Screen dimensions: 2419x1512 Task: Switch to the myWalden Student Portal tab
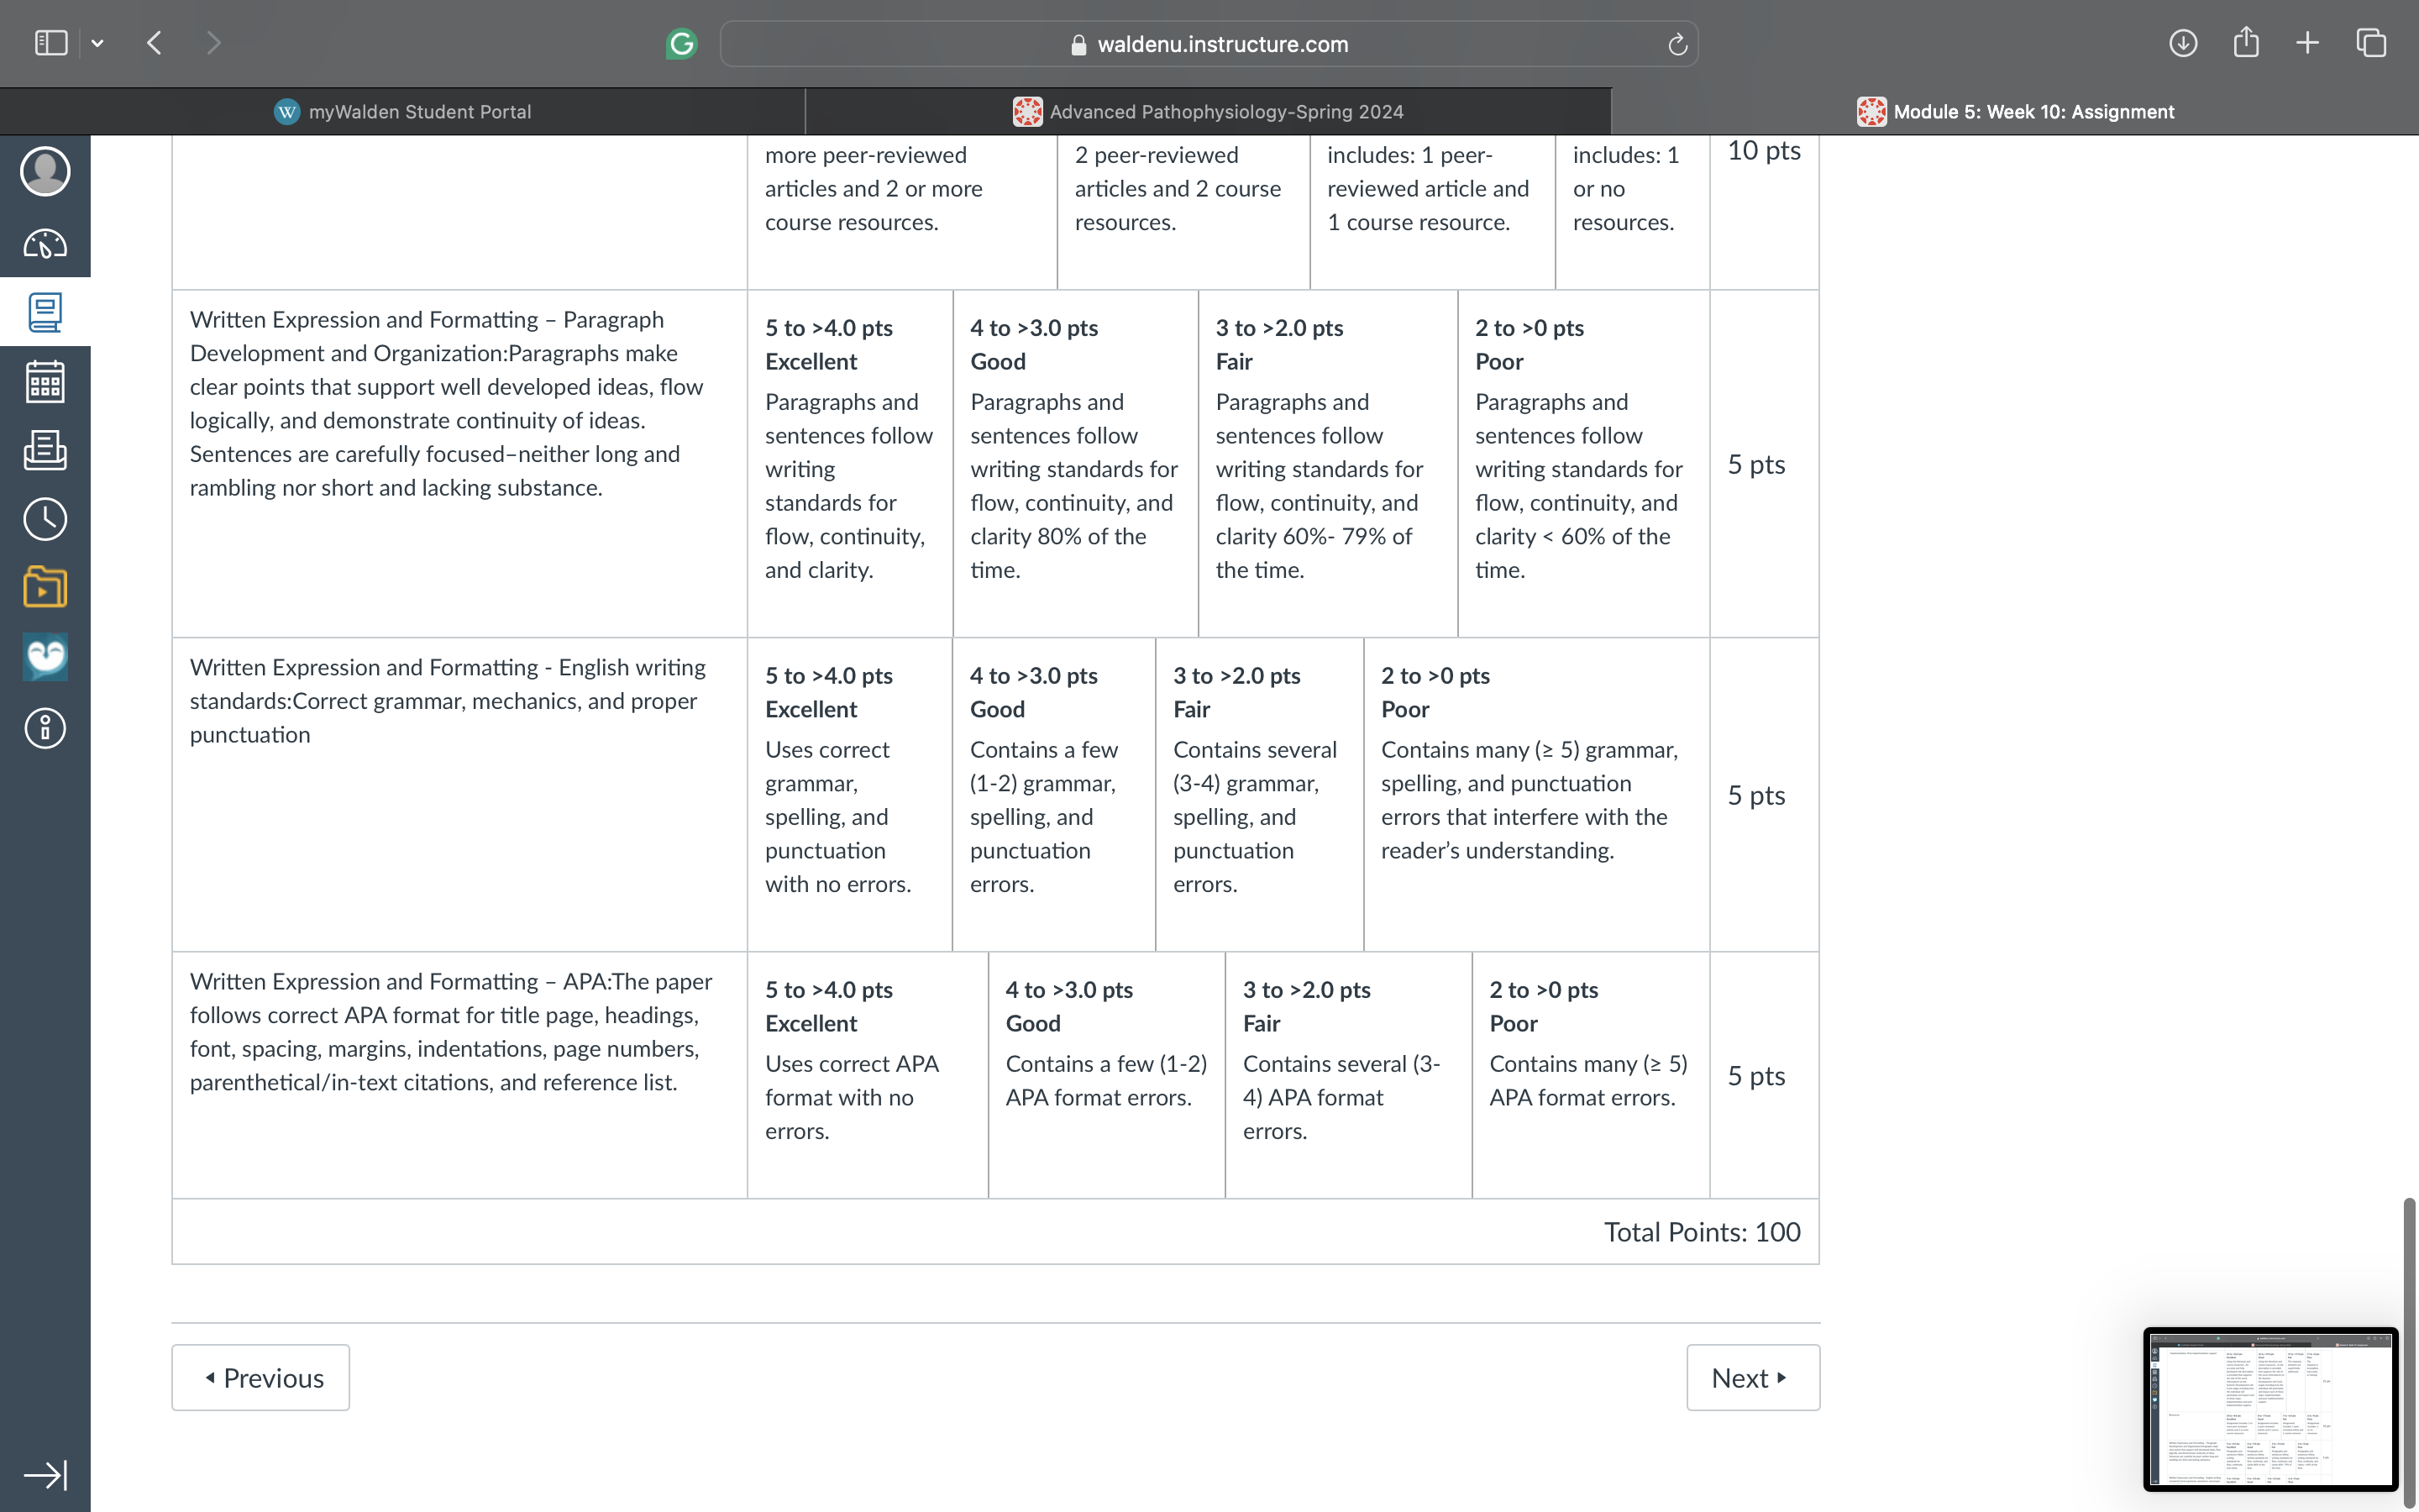point(401,112)
